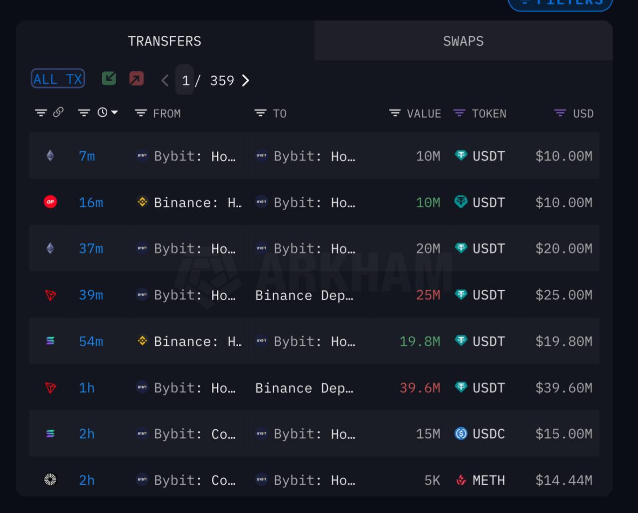Toggle the ALL TX filter

[x=58, y=79]
